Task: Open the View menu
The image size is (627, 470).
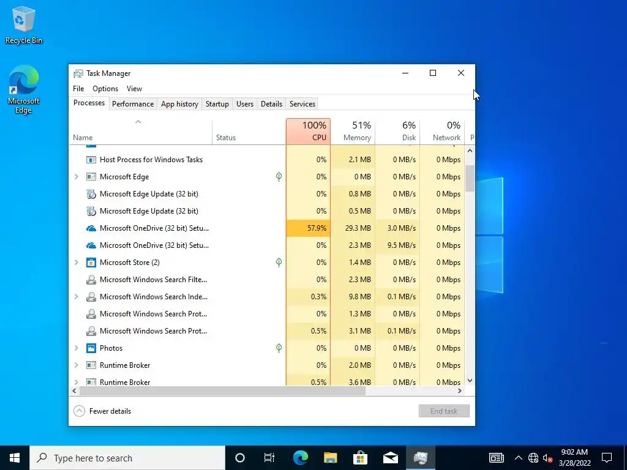Action: pos(134,89)
